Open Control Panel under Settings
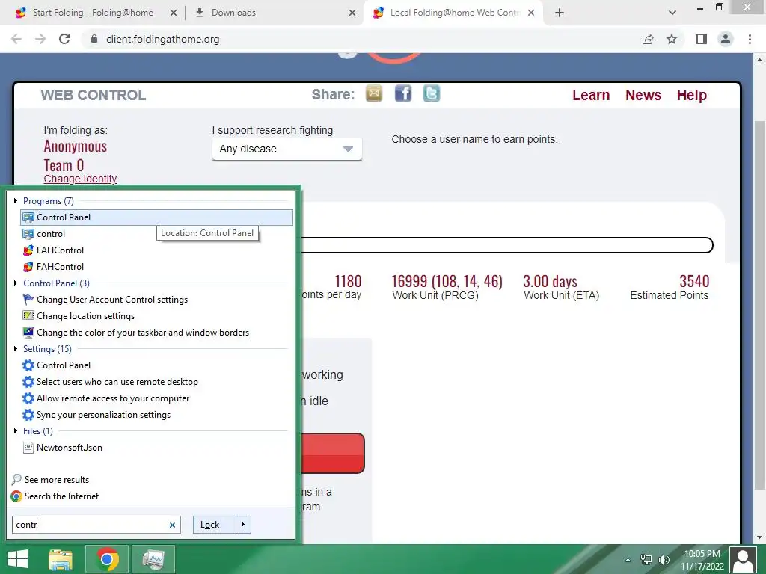Viewport: 766px width, 574px height. tap(157, 365)
